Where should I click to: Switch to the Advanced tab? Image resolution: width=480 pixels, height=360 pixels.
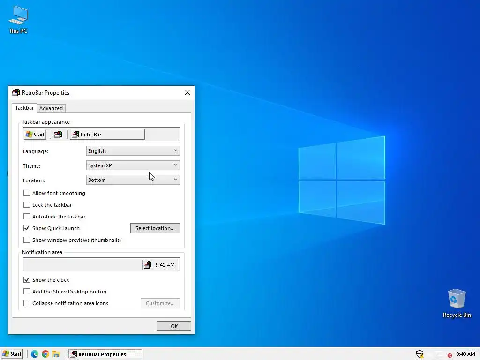51,108
